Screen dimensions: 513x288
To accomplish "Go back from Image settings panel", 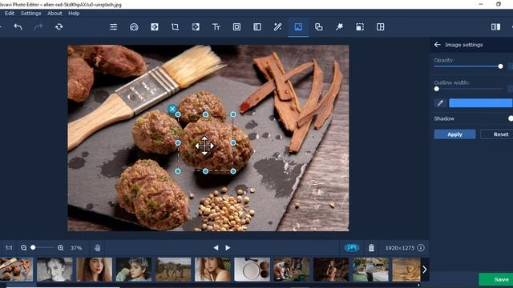I will [x=438, y=45].
